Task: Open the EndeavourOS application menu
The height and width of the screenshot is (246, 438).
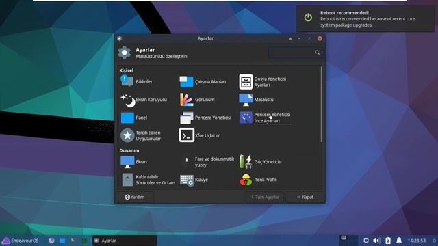Action: click(20, 241)
